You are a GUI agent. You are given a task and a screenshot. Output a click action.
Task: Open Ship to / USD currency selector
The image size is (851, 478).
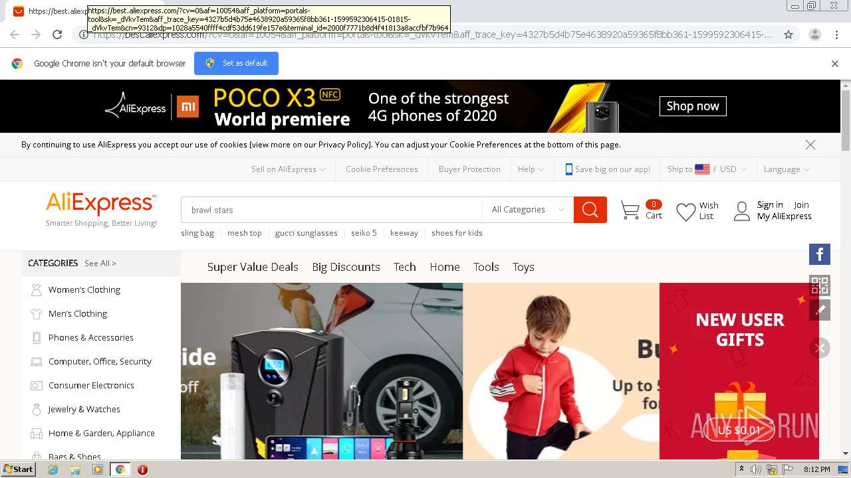point(707,169)
